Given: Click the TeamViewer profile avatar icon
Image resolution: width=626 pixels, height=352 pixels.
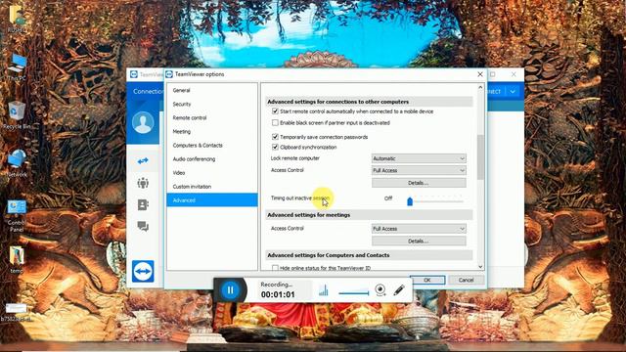Looking at the screenshot, I should (143, 122).
